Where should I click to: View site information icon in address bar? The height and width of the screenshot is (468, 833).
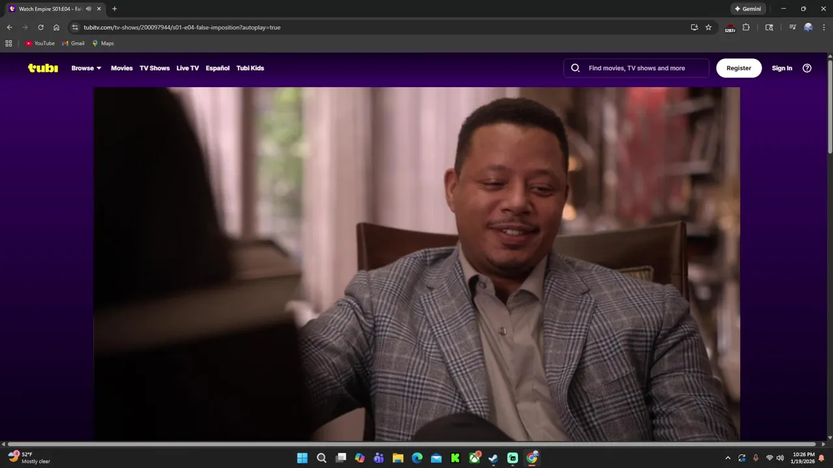click(75, 27)
